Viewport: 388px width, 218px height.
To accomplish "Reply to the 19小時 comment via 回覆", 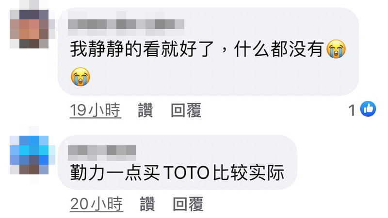I will [186, 110].
